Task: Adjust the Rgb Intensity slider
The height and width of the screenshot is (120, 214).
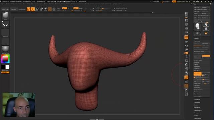Action: pos(65,10)
